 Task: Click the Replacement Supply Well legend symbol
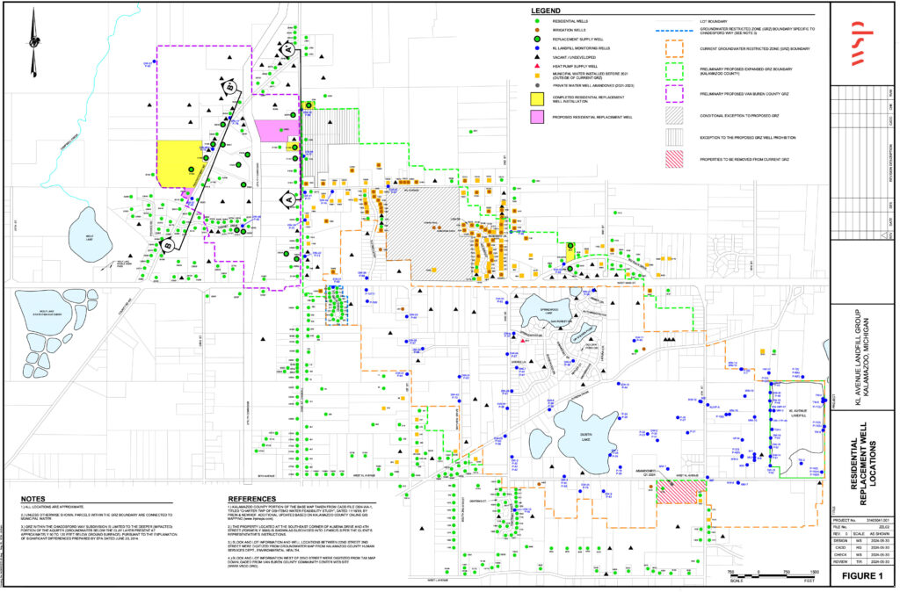coord(537,39)
